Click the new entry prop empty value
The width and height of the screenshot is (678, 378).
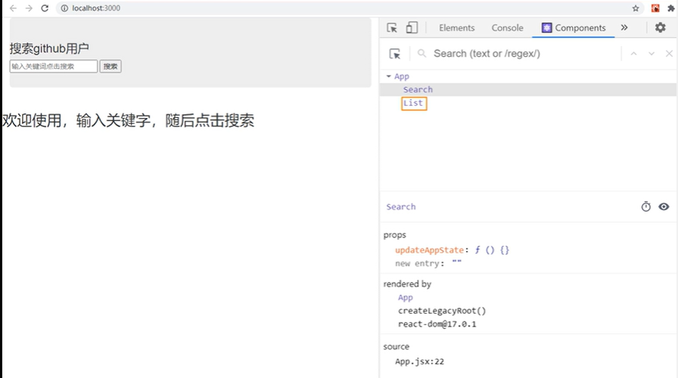click(x=456, y=262)
